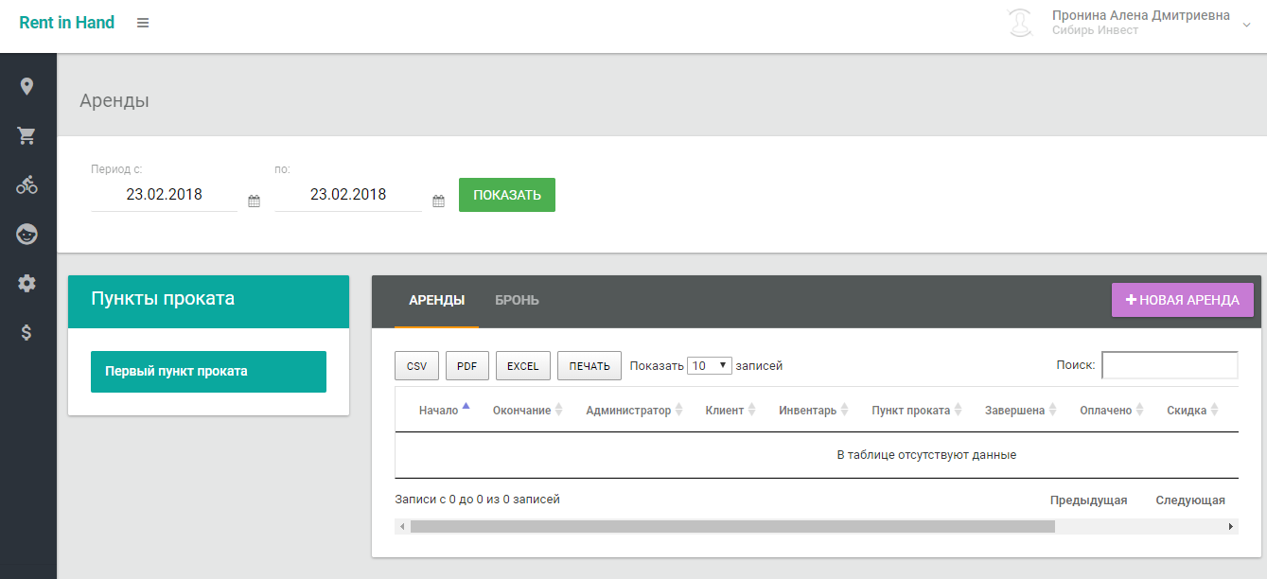Open the hamburger menu next to Rent in Hand
This screenshot has width=1267, height=579.
click(143, 23)
